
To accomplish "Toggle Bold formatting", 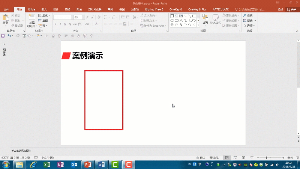I will (55, 24).
